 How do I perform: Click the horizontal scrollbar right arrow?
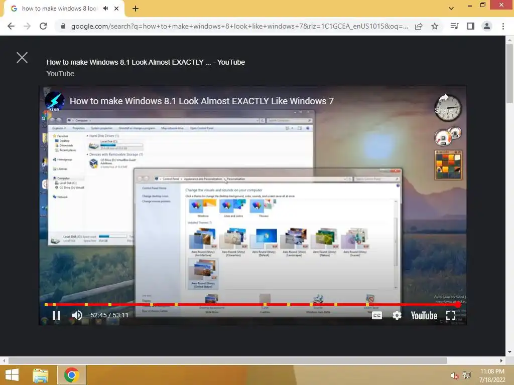point(501,360)
